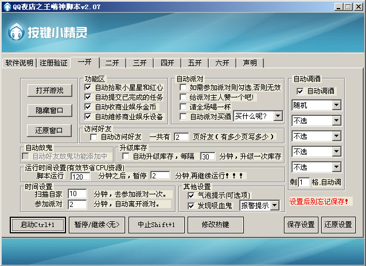
Task: Click the 保存设置 button
Action: (301, 225)
